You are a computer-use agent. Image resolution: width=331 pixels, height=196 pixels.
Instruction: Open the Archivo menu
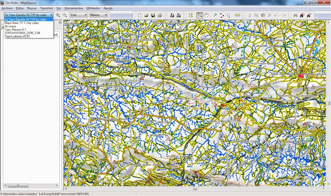7,8
